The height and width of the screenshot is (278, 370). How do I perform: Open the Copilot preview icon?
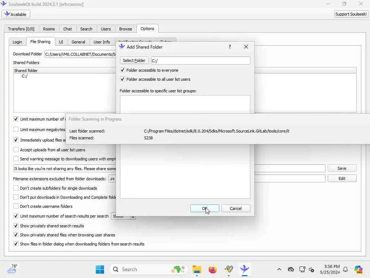pos(358,269)
